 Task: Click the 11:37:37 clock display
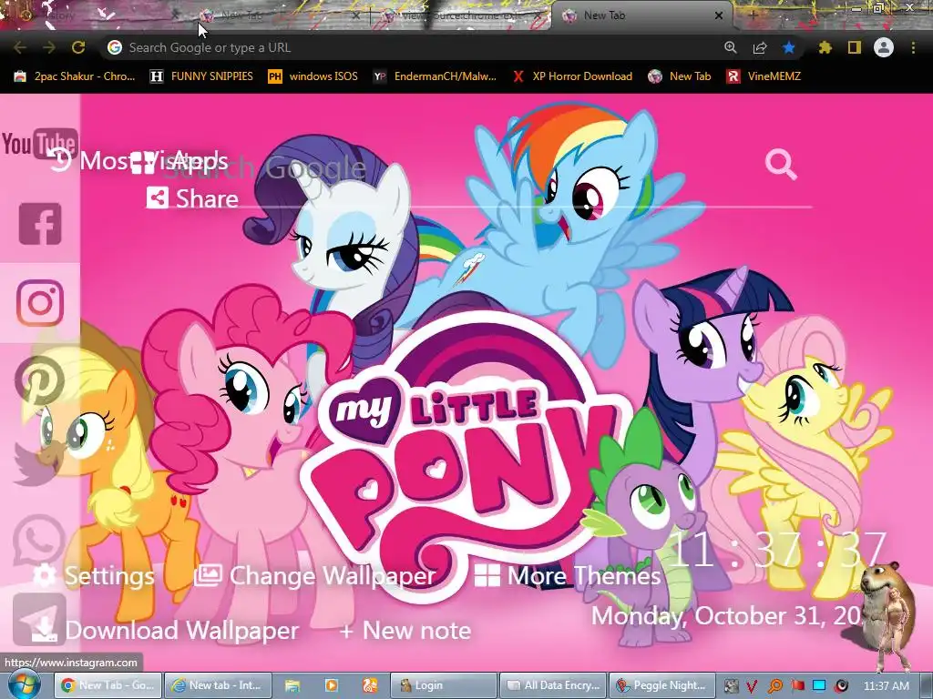click(780, 550)
